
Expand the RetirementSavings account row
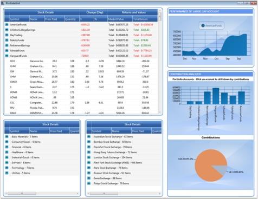(7, 45)
